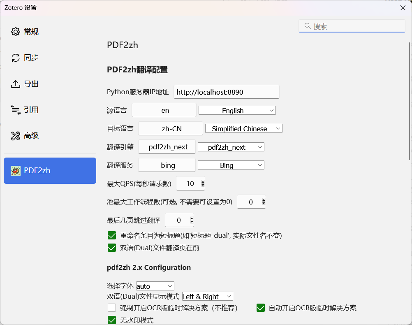Image resolution: width=412 pixels, height=325 pixels.
Task: Click the 池最大工作线程数 spinner arrows
Action: pos(264,202)
